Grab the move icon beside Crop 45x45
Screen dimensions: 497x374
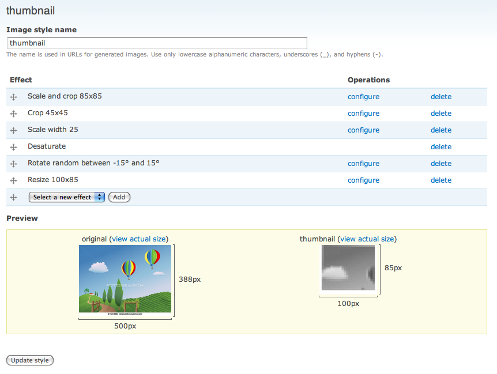pyautogui.click(x=13, y=114)
